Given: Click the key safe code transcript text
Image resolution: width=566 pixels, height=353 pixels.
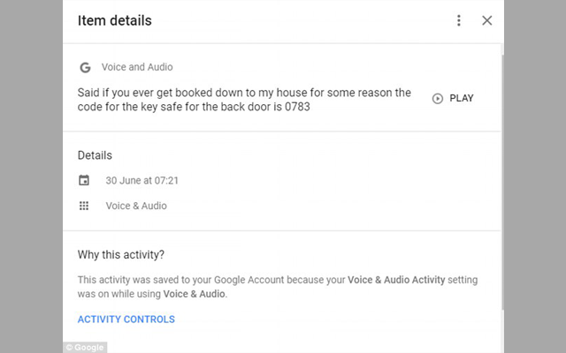Looking at the screenshot, I should (x=243, y=100).
